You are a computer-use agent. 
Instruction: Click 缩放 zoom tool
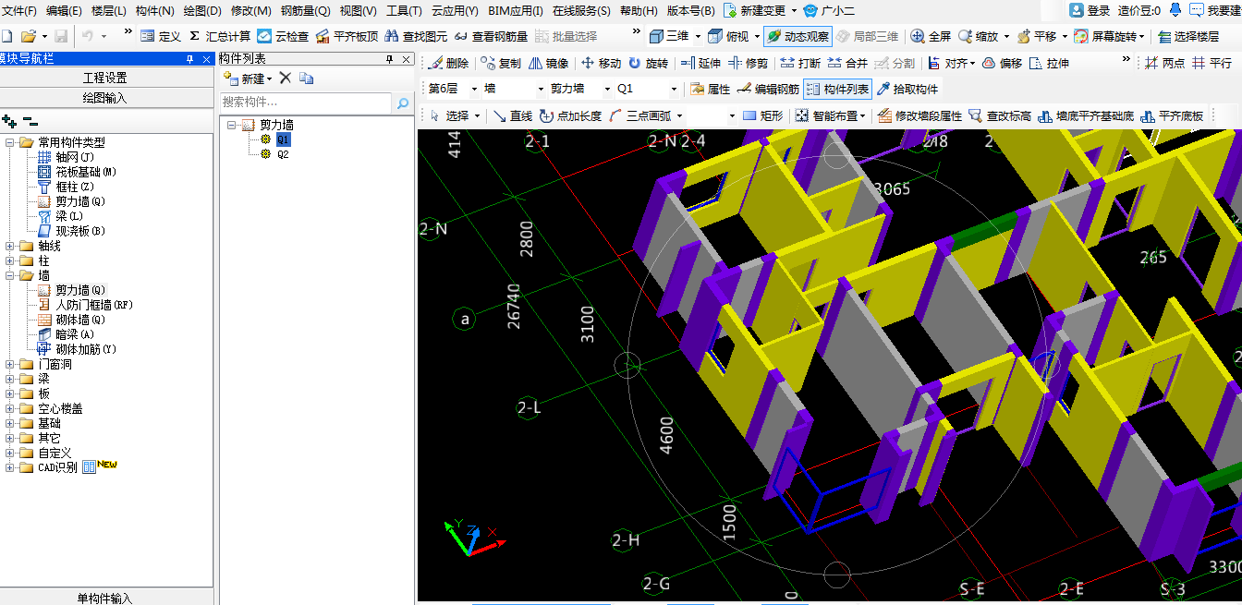point(979,36)
